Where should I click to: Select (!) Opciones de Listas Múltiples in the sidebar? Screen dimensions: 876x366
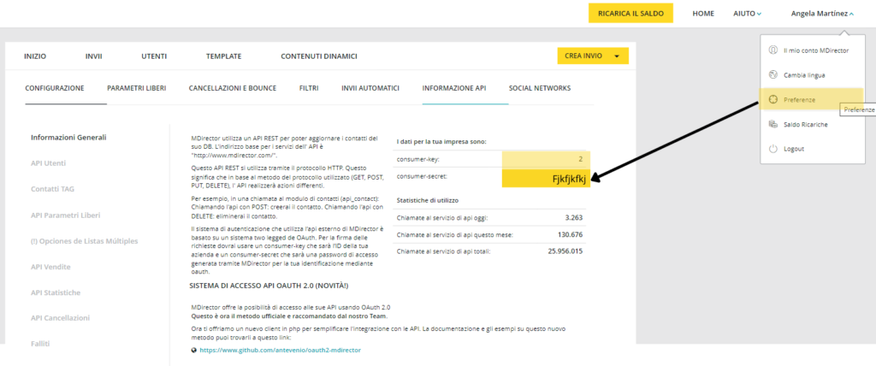tap(85, 241)
